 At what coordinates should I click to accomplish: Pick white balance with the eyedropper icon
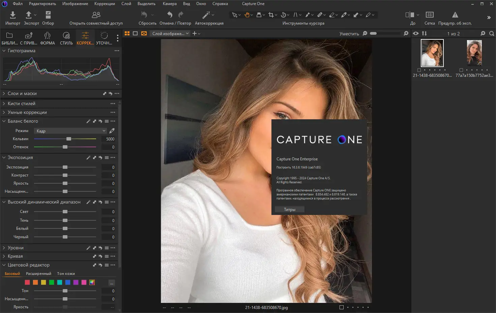tap(112, 131)
